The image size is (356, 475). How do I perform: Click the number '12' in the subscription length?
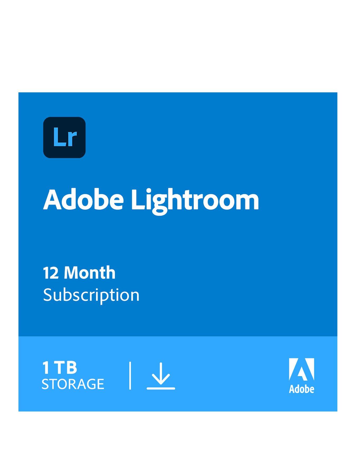(51, 273)
